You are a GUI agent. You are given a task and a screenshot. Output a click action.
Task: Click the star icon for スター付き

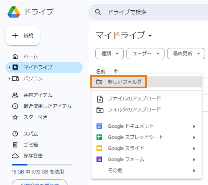point(15,117)
